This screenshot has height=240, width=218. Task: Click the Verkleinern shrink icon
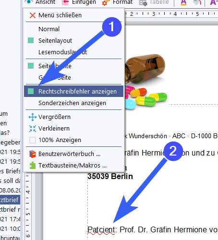coord(33,129)
